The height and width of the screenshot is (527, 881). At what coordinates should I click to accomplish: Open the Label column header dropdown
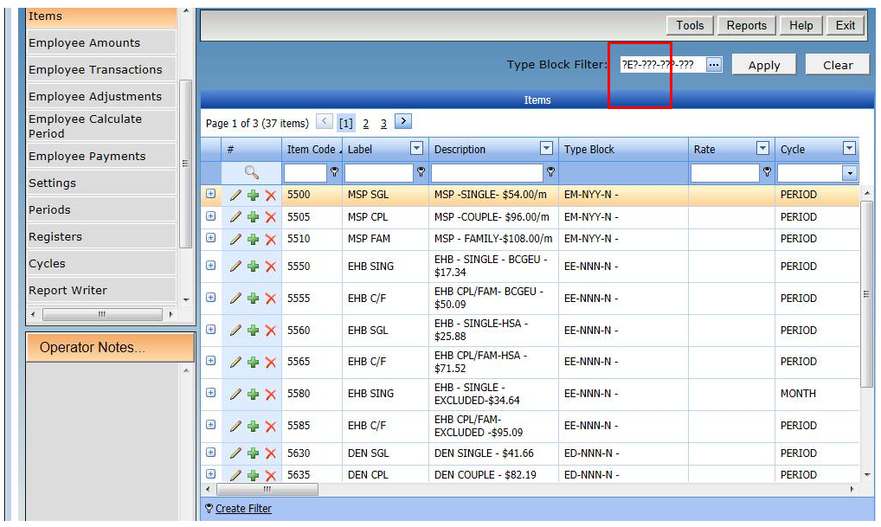pos(416,148)
